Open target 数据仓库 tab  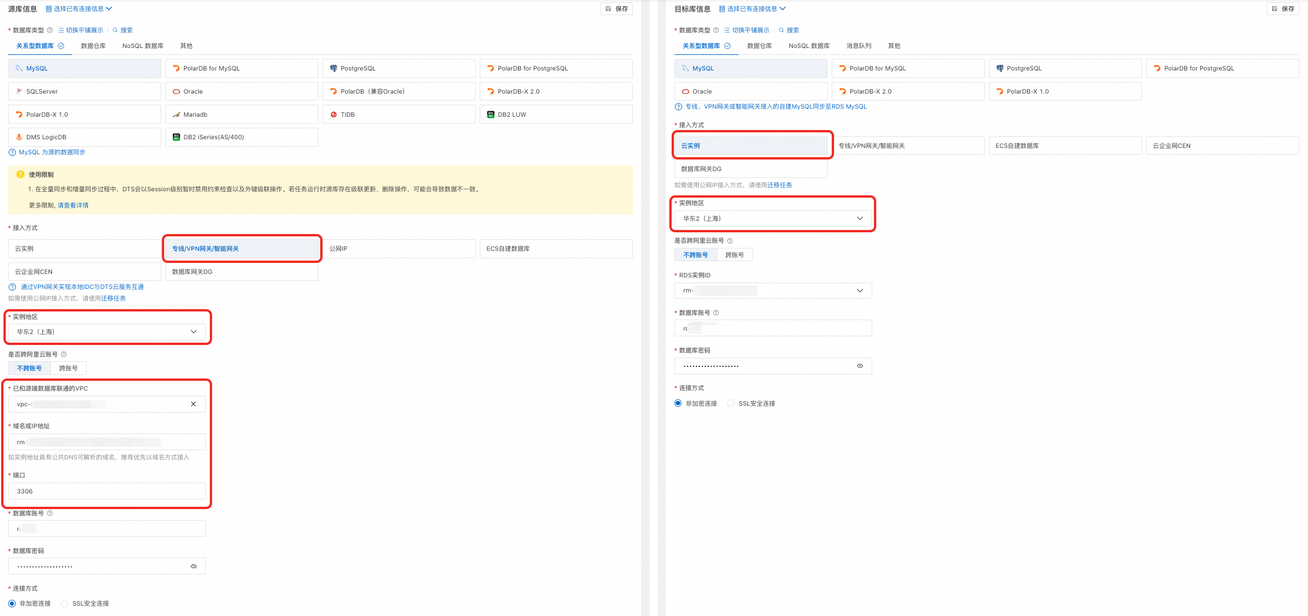click(759, 46)
